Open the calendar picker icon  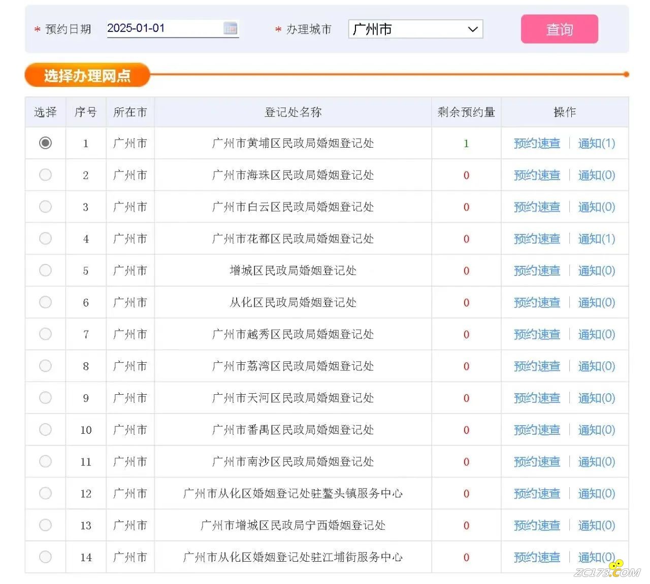coord(231,28)
